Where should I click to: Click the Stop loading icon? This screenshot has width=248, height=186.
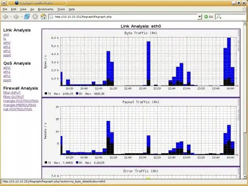coord(35,17)
